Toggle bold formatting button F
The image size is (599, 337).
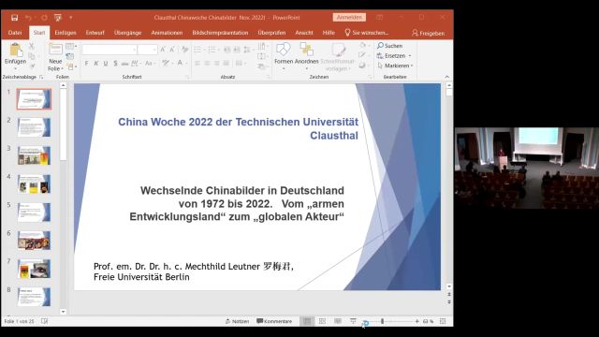(87, 64)
